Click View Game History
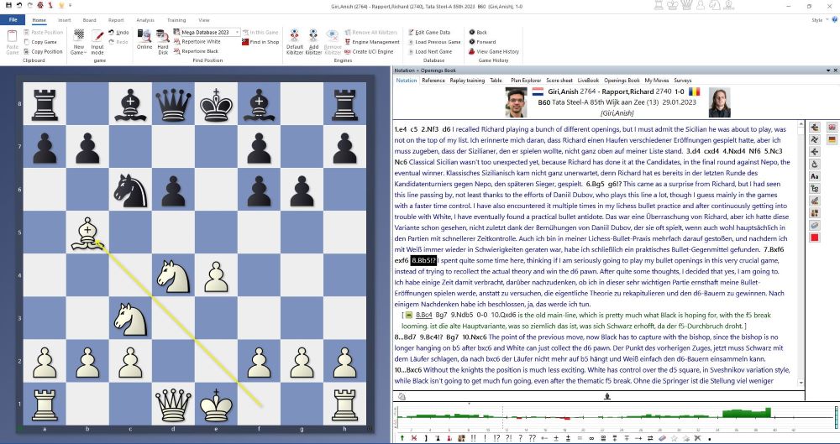 pyautogui.click(x=493, y=51)
